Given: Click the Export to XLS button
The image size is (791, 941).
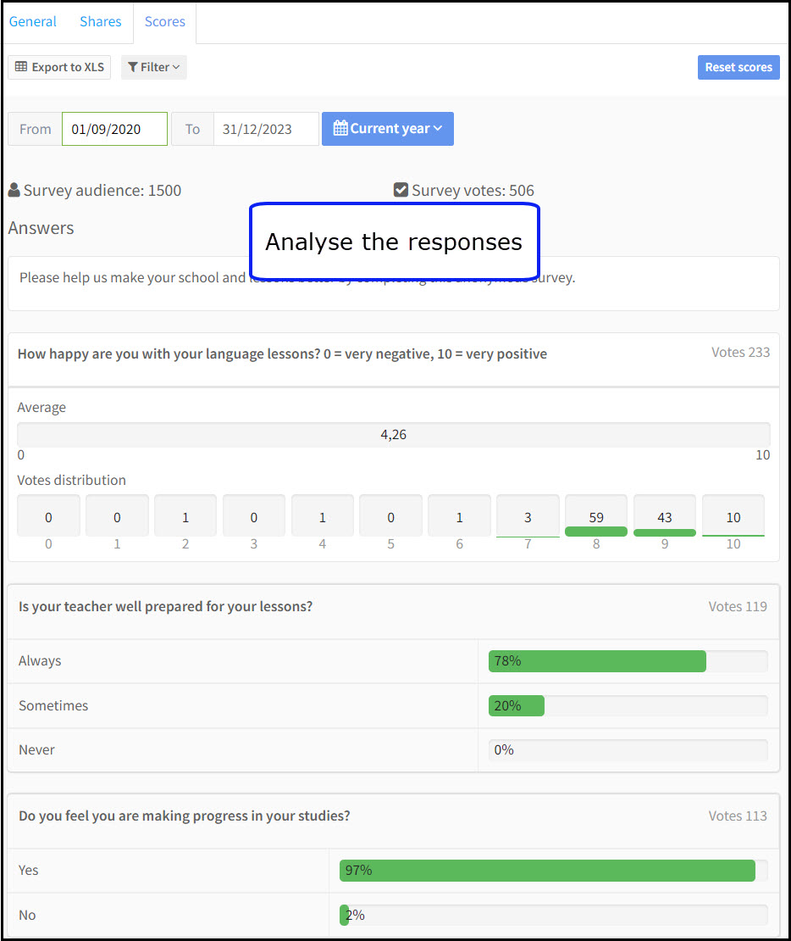Looking at the screenshot, I should click(x=59, y=67).
